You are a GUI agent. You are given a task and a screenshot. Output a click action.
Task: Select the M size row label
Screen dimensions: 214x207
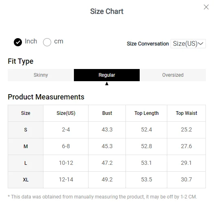26,147
